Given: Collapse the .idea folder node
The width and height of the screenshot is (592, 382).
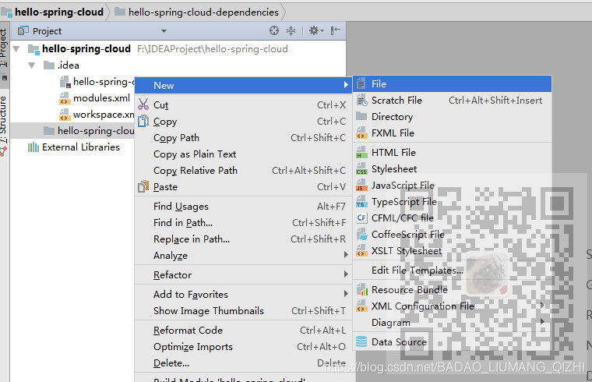Looking at the screenshot, I should coord(32,65).
